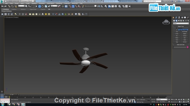
Task: Open the reference coordinate system View dropdown
Action: pos(54,6)
